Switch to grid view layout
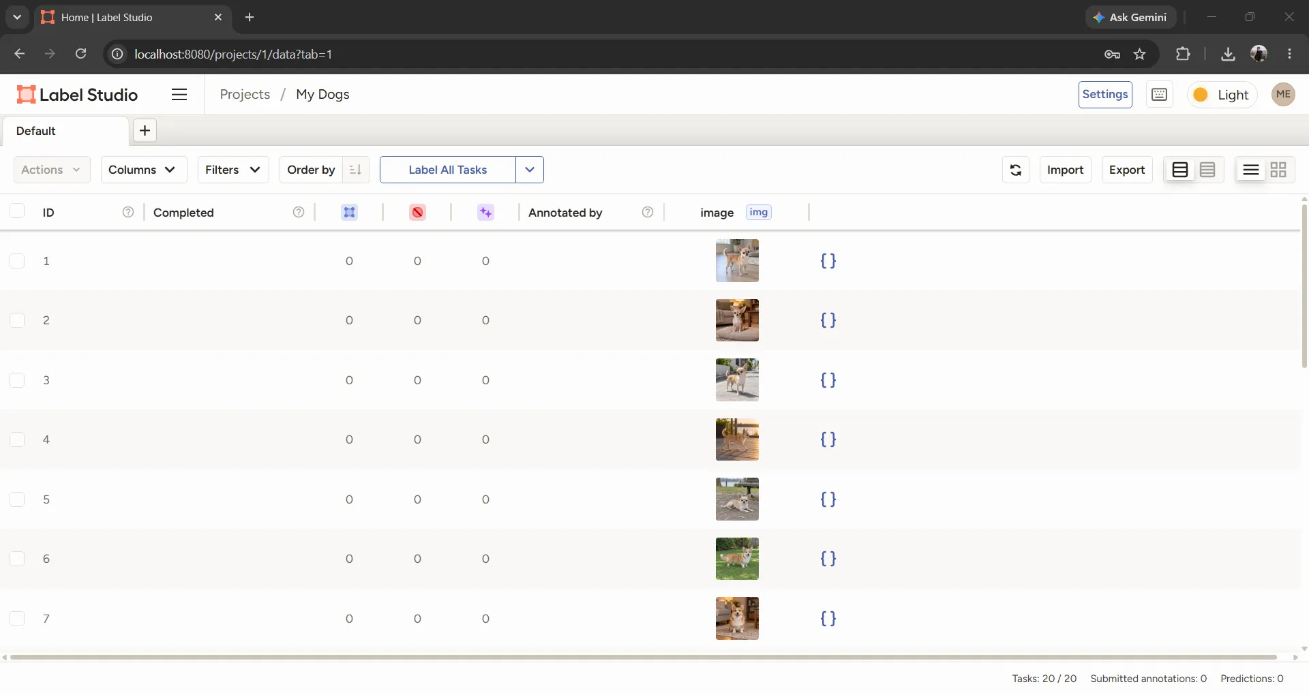This screenshot has width=1309, height=695. coord(1278,170)
